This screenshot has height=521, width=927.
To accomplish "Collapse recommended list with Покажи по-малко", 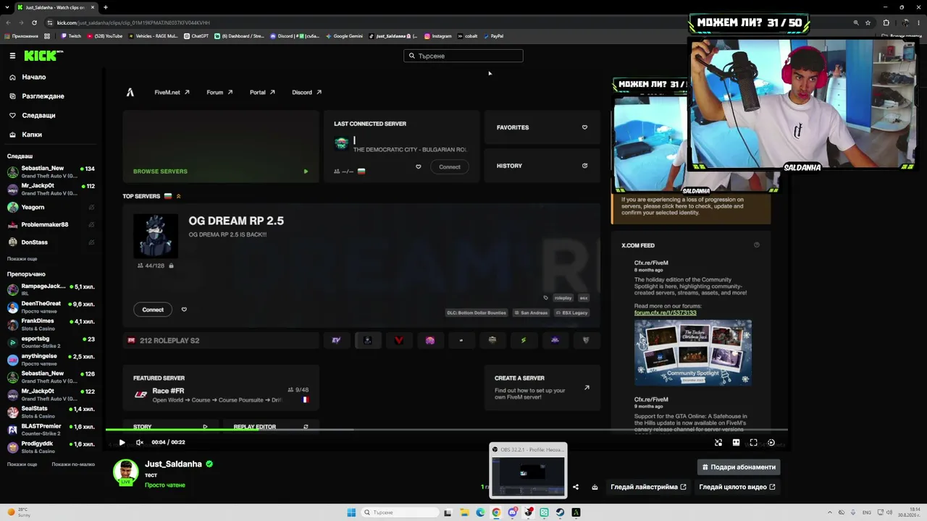I will pyautogui.click(x=73, y=464).
